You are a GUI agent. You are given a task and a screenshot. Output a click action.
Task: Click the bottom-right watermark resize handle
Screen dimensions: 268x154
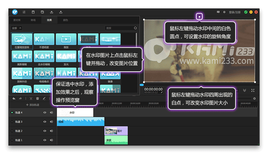tap(255, 82)
